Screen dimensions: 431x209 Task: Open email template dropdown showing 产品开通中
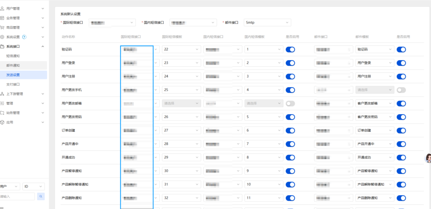pos(375,144)
